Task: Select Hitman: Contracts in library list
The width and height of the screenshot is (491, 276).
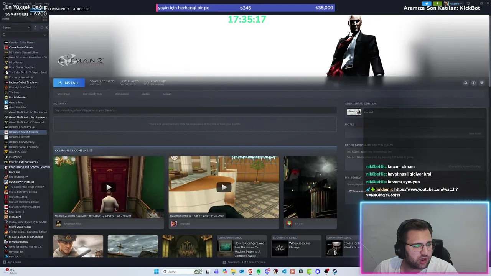Action: [19, 137]
